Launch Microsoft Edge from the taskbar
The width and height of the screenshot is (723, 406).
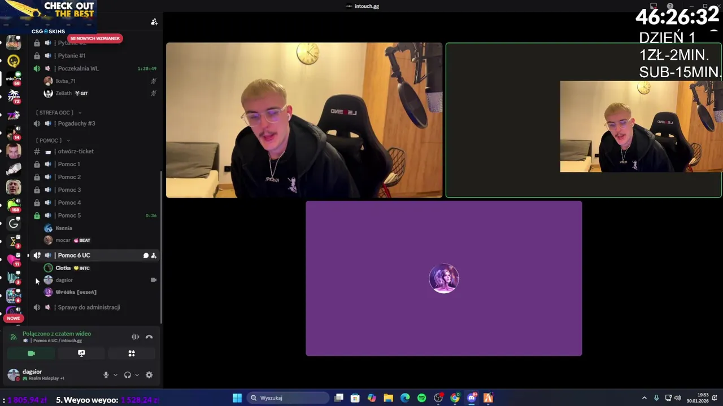coord(405,398)
